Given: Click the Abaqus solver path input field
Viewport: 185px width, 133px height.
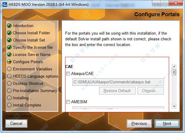Looking at the screenshot, I should (118, 82).
